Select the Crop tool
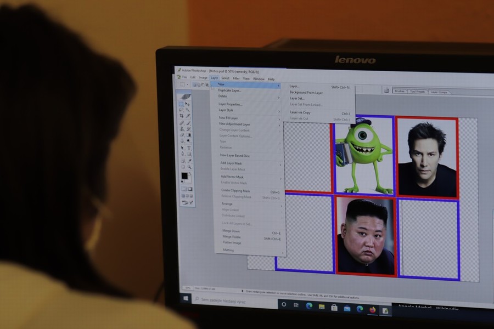This screenshot has width=494, height=329. [x=182, y=116]
